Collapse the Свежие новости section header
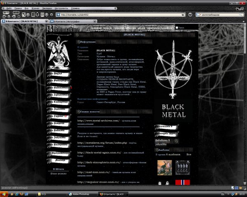Viewport: 247px width, 197px height. 114,112
